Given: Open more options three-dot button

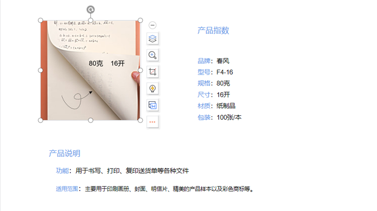Looking at the screenshot, I should 153,121.
